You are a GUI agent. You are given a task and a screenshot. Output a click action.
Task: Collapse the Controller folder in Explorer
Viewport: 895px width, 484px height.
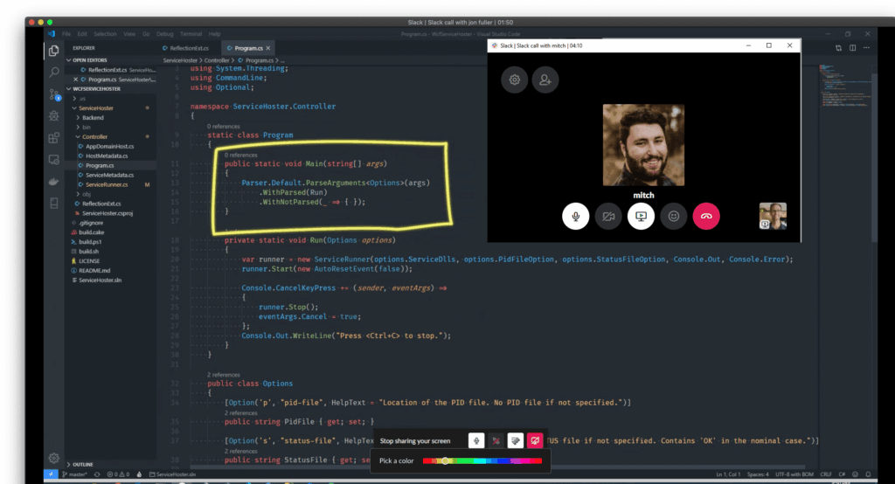94,136
